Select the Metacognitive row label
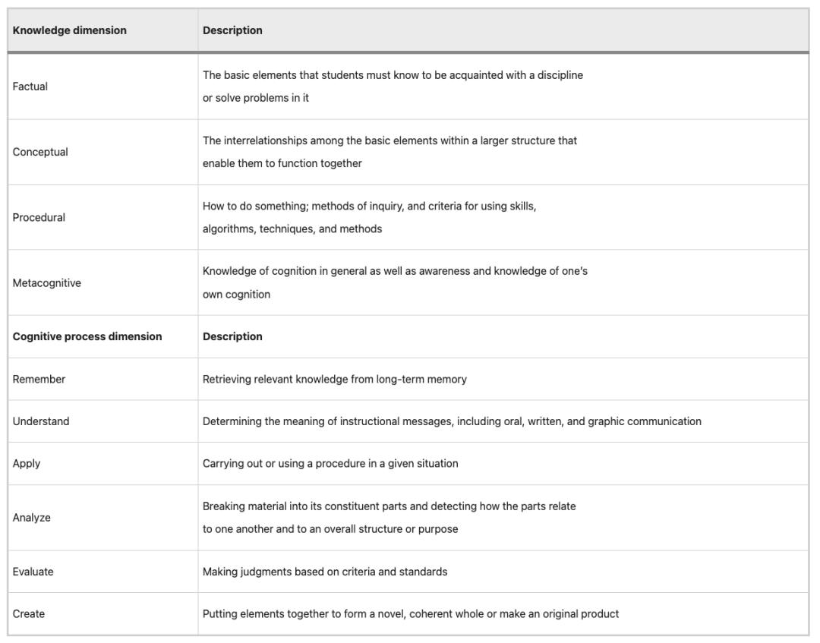Image resolution: width=820 pixels, height=643 pixels. pos(47,283)
